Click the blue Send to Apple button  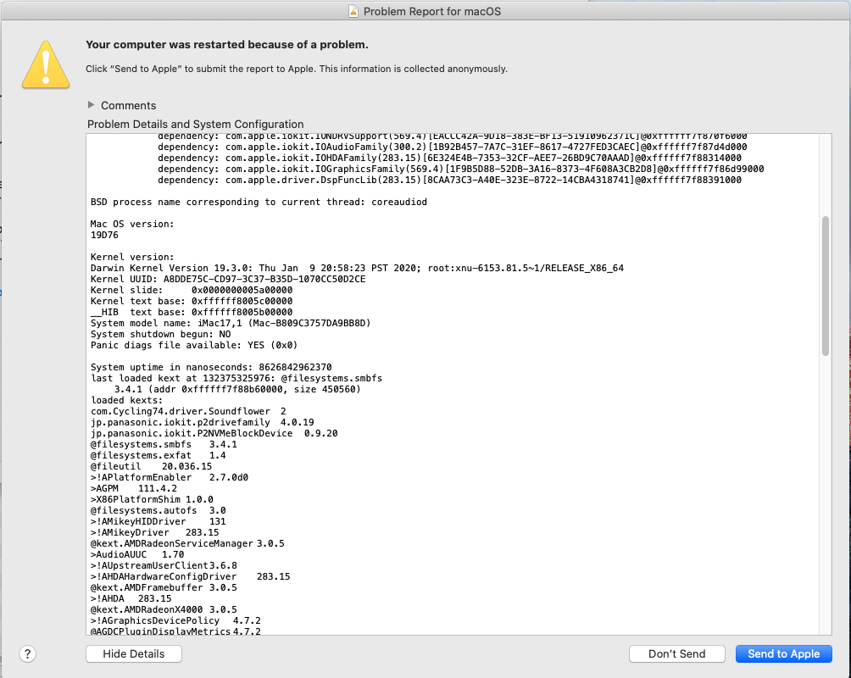[784, 653]
